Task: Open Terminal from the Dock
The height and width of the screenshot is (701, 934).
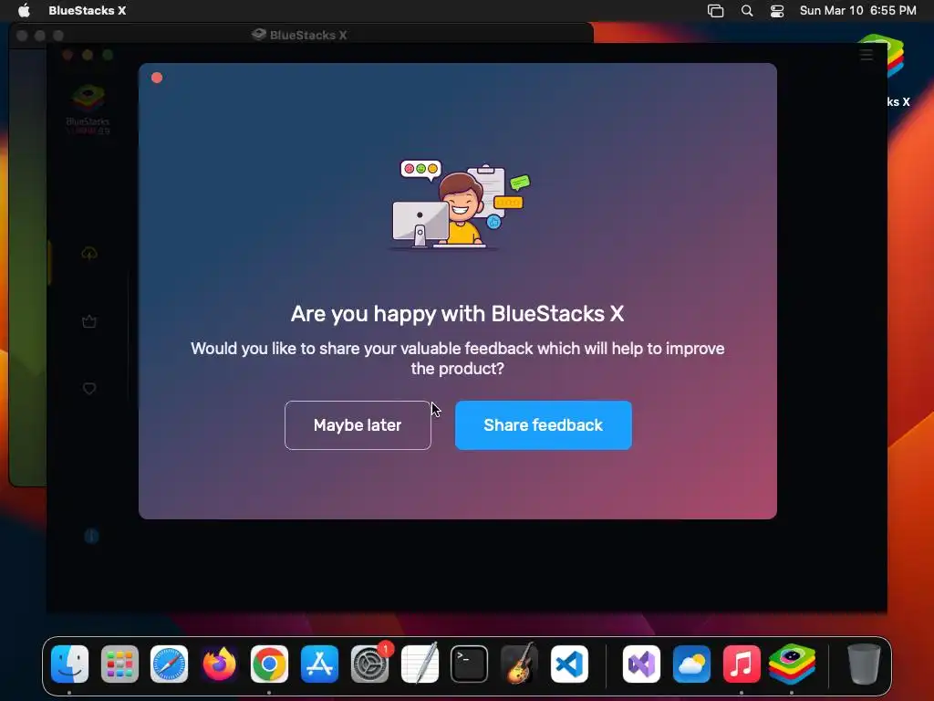Action: [470, 664]
